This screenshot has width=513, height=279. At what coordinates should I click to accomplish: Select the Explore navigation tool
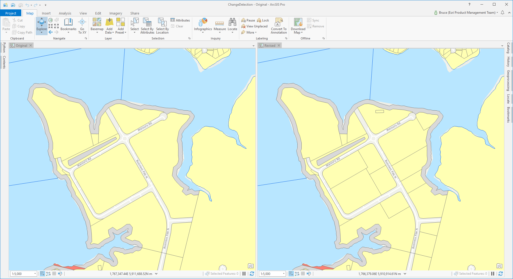(x=41, y=26)
